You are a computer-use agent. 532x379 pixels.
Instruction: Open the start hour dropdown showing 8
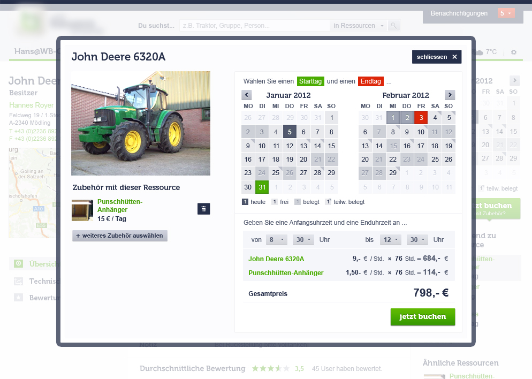click(x=277, y=239)
